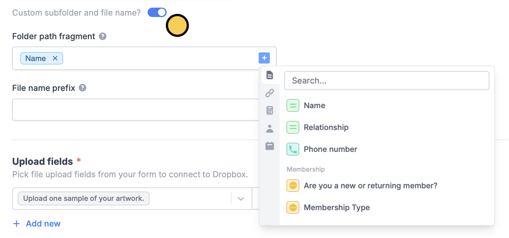Disable custom subfolder and file name

click(x=157, y=12)
